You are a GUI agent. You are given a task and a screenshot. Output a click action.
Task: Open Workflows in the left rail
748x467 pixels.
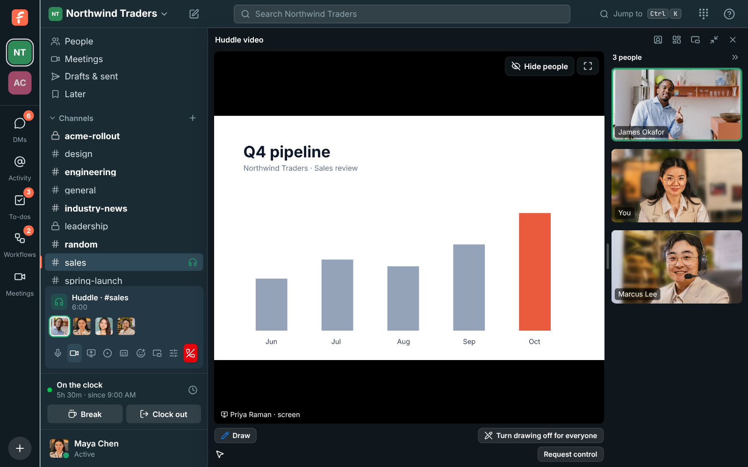pos(20,244)
